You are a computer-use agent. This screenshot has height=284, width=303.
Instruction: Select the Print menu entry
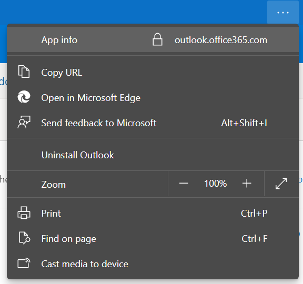point(153,214)
